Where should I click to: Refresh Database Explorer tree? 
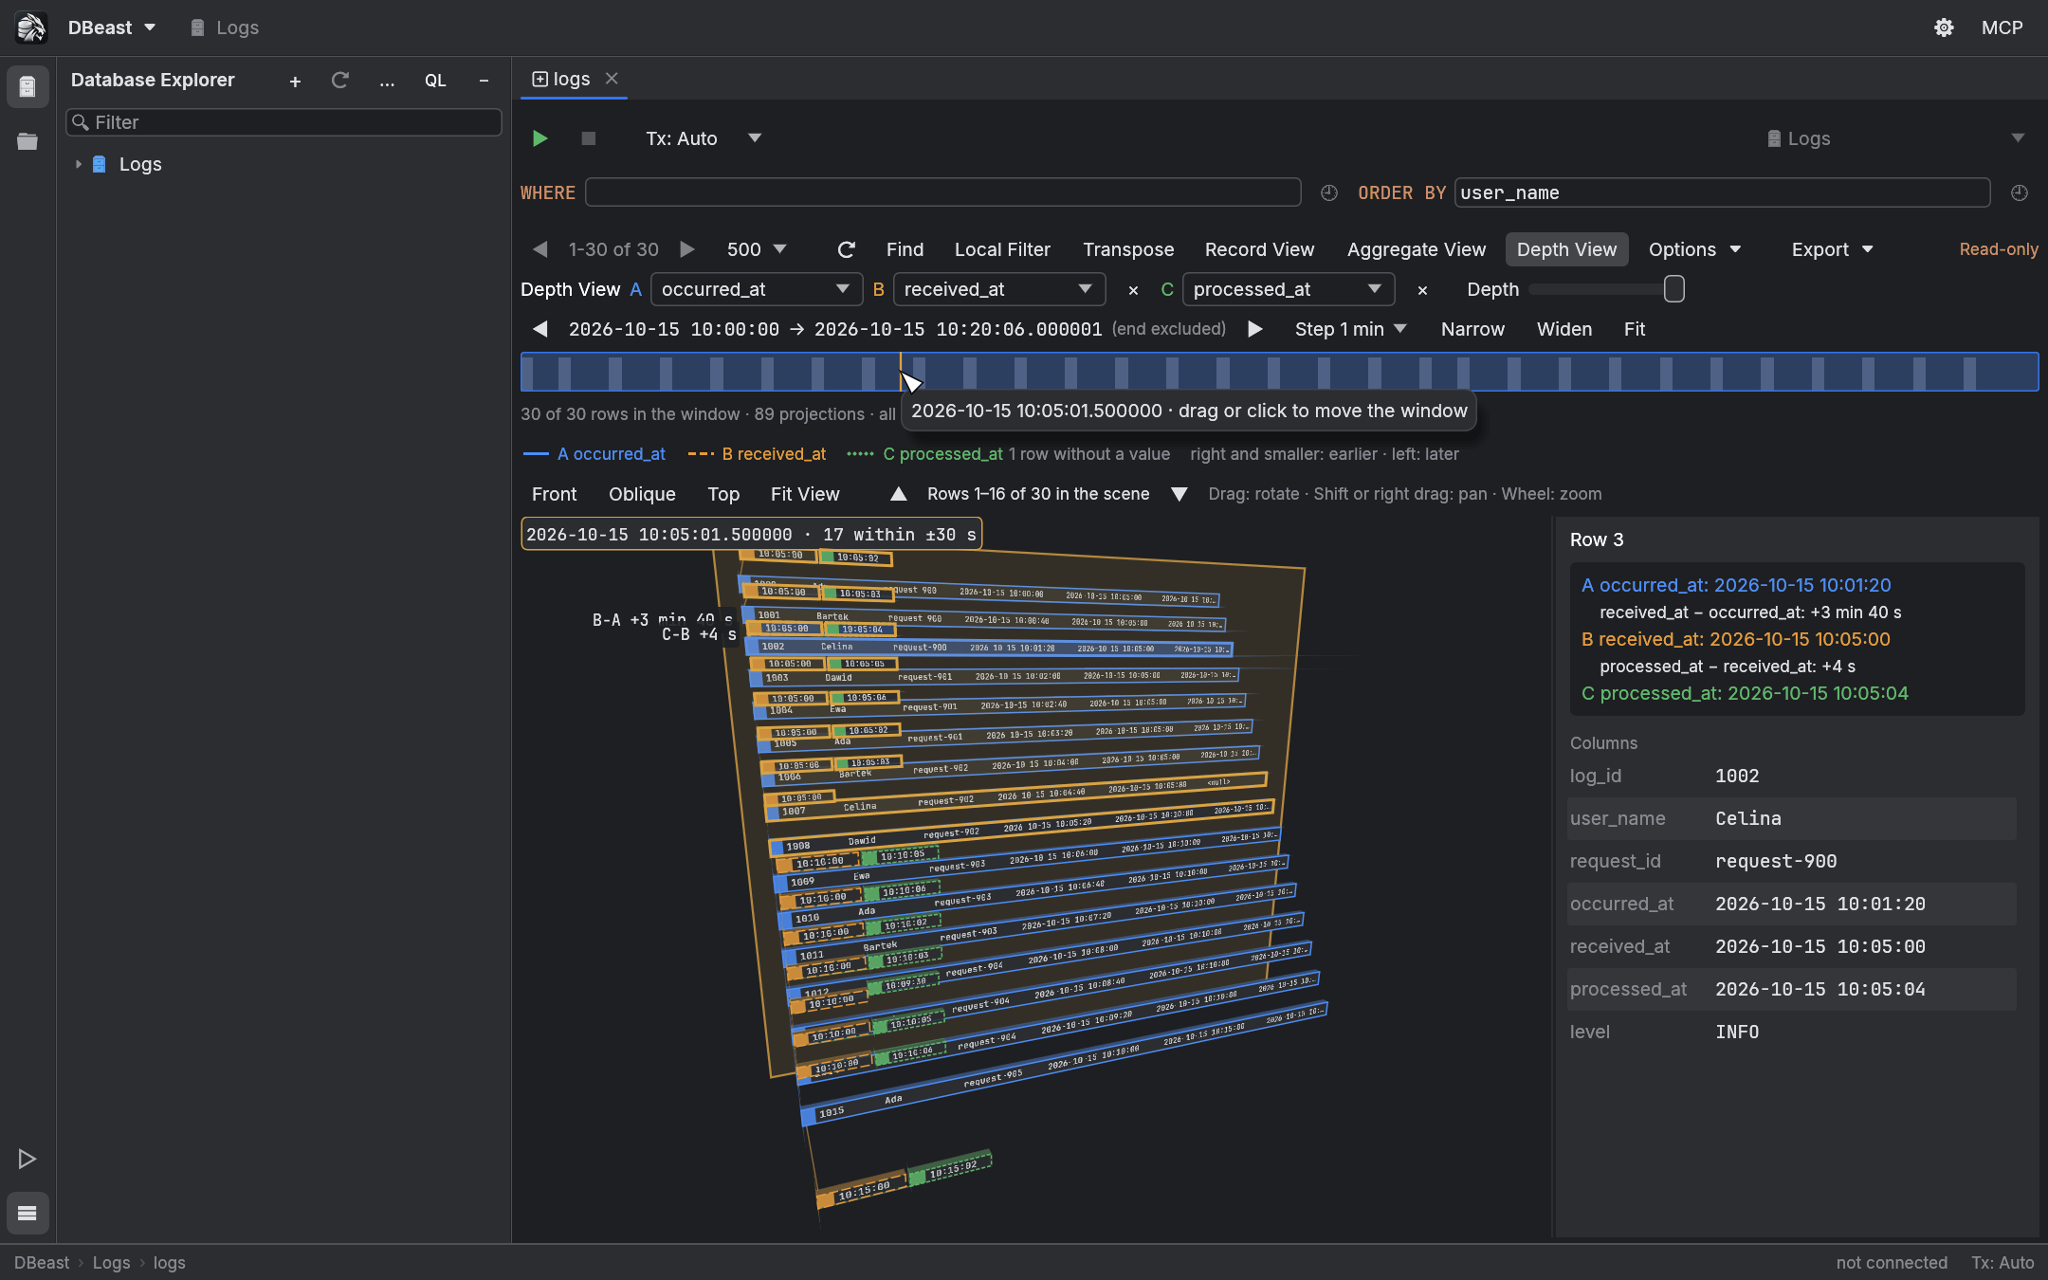[340, 81]
